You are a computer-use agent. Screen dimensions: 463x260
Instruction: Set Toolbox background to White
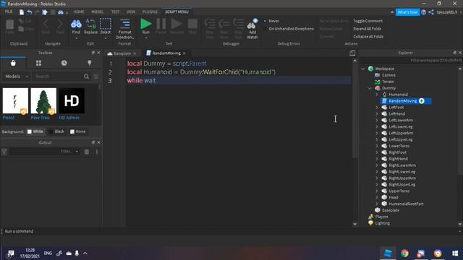[35, 131]
